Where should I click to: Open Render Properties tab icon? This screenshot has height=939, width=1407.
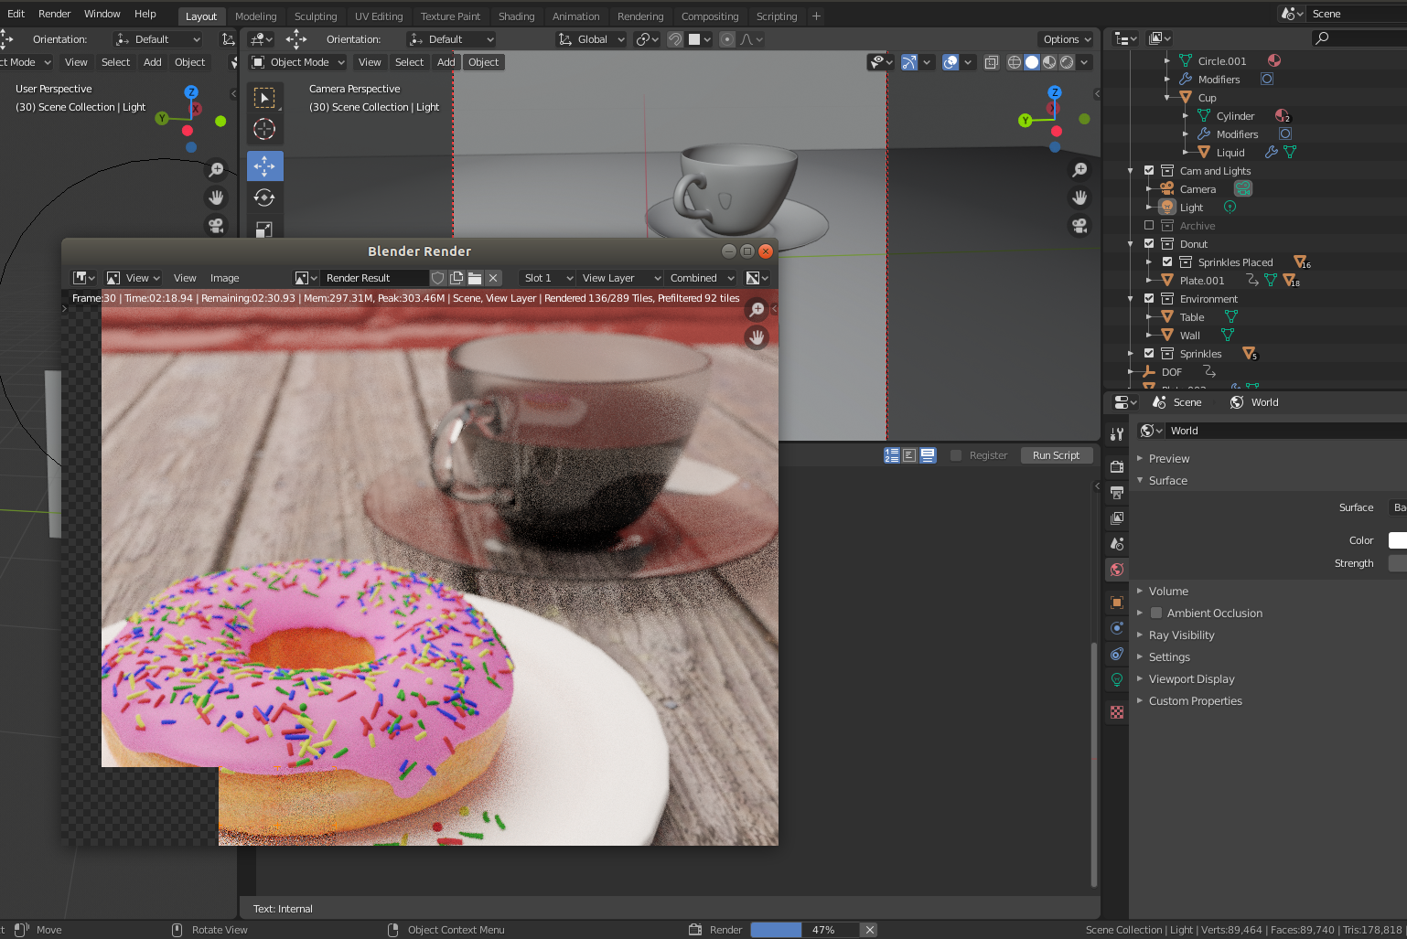(1117, 466)
